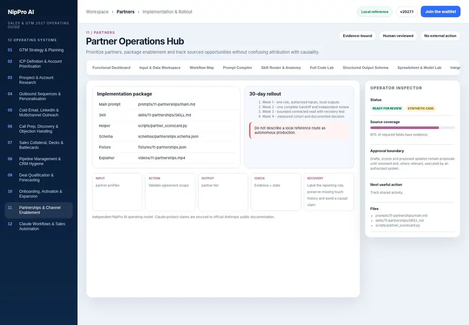
Task: Open the Prompt Compiler tab
Action: (237, 68)
